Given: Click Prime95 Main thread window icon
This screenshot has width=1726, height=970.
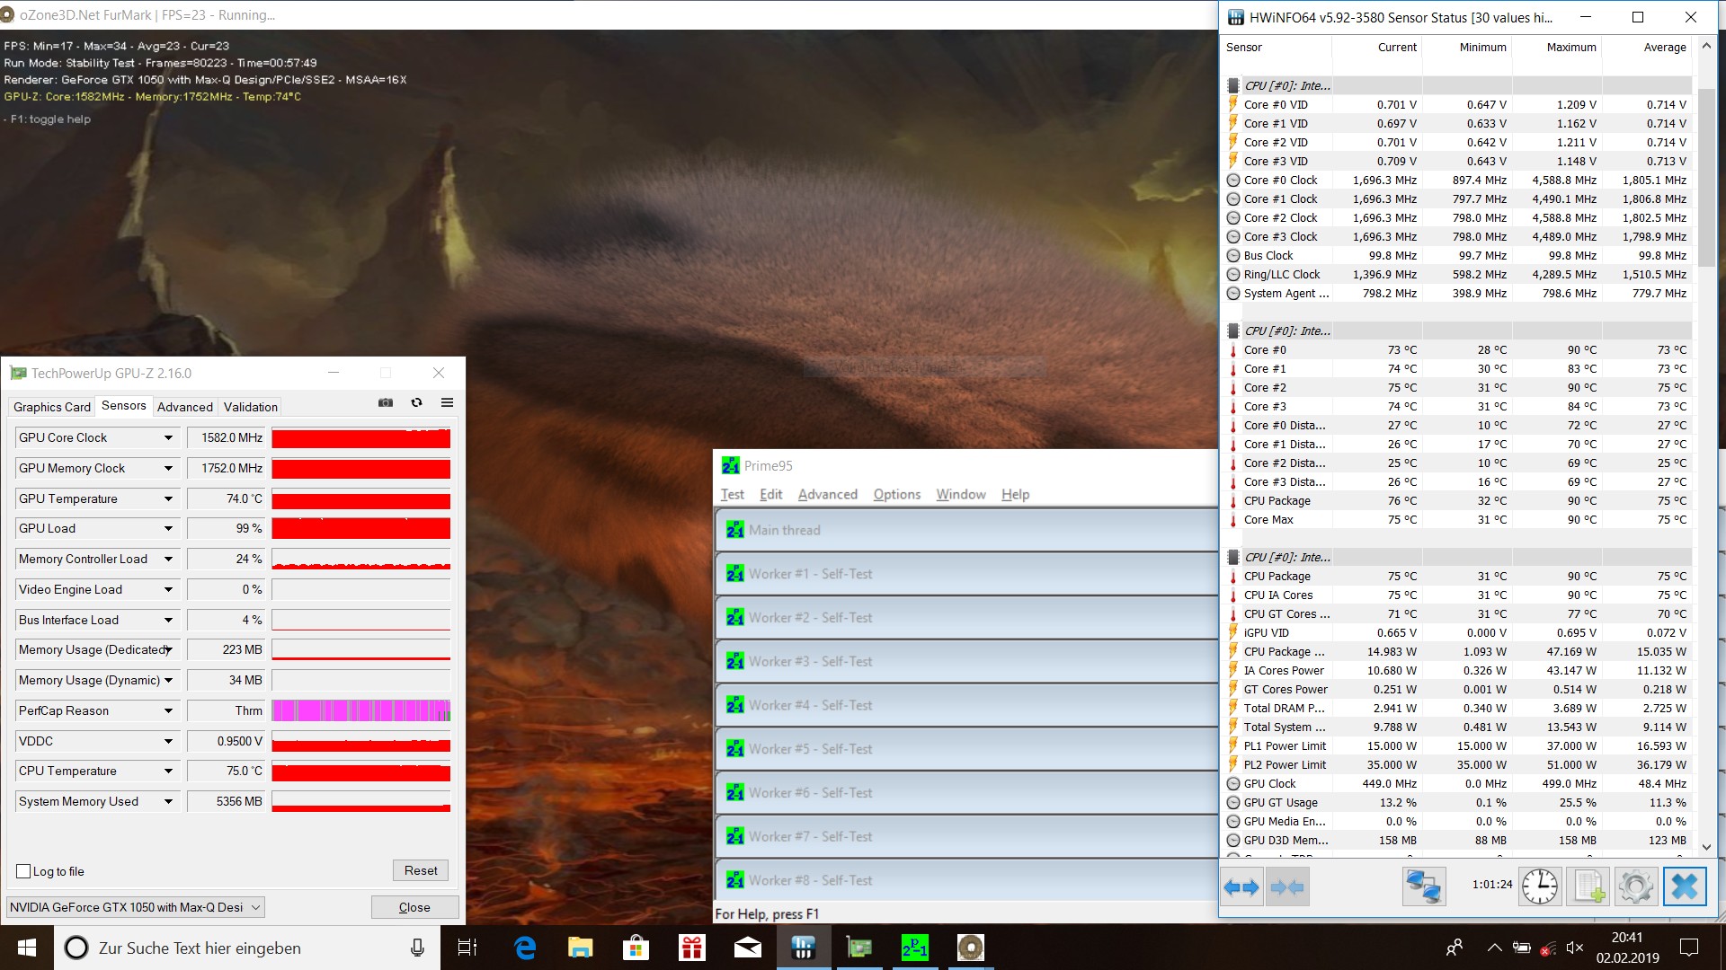Looking at the screenshot, I should [734, 530].
